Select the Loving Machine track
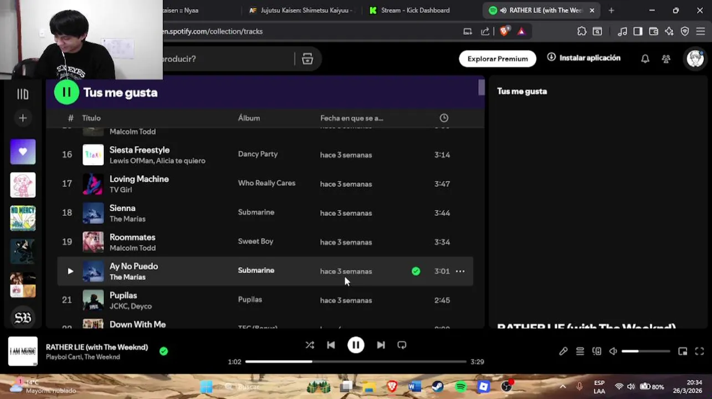The width and height of the screenshot is (712, 399). (x=265, y=184)
